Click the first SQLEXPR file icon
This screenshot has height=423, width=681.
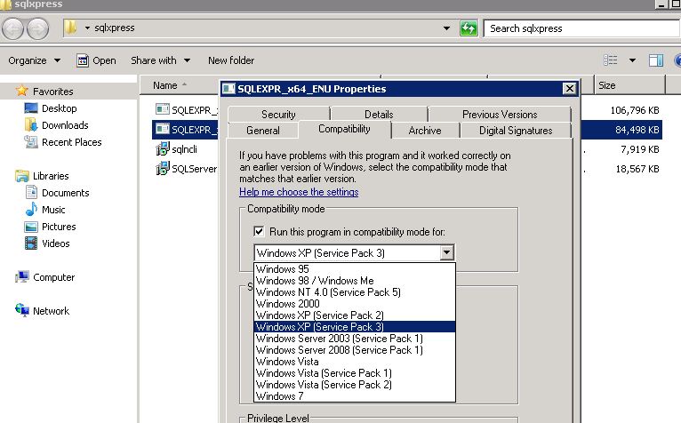(x=163, y=109)
